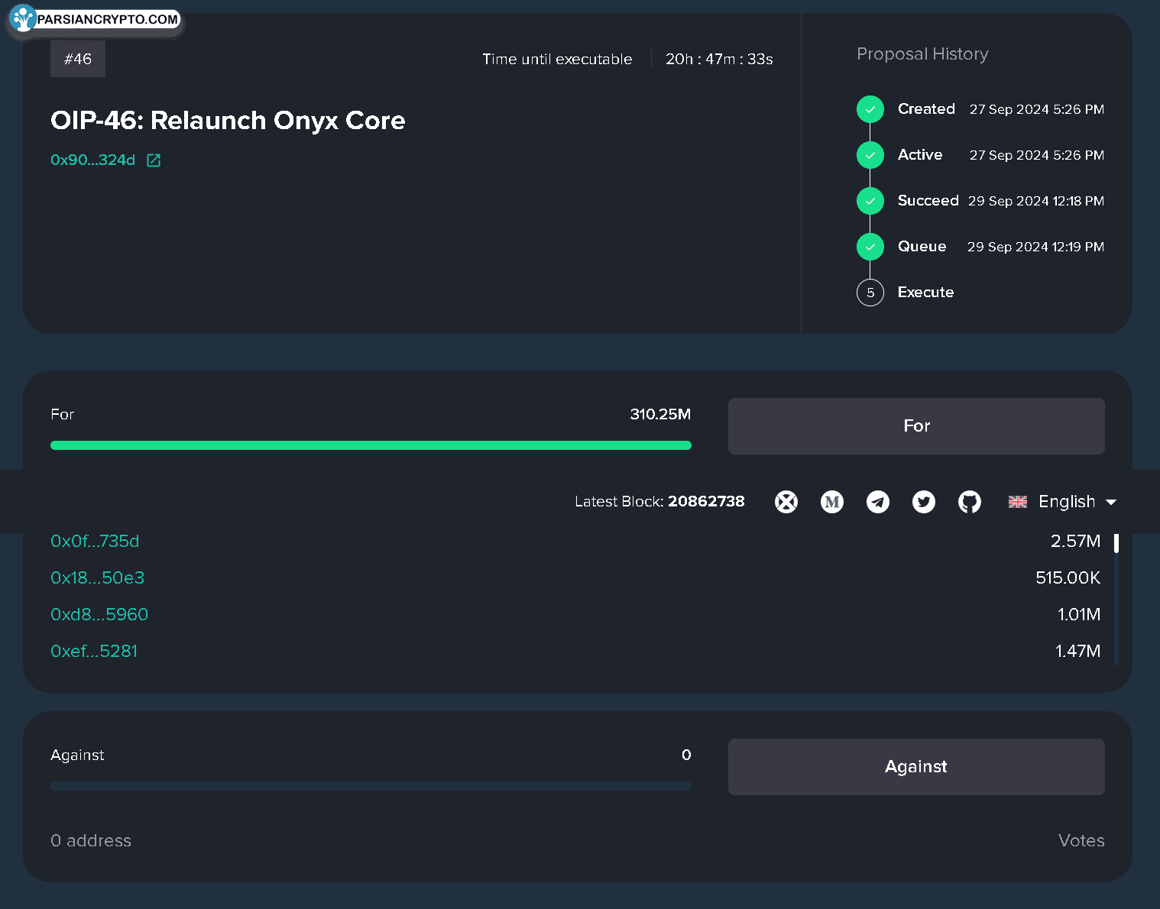Image resolution: width=1160 pixels, height=909 pixels.
Task: Click the Time until executable label
Action: [x=557, y=60]
